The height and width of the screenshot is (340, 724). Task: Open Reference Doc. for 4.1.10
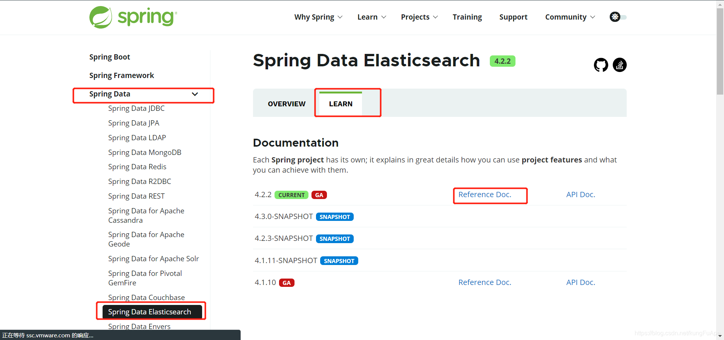click(485, 282)
